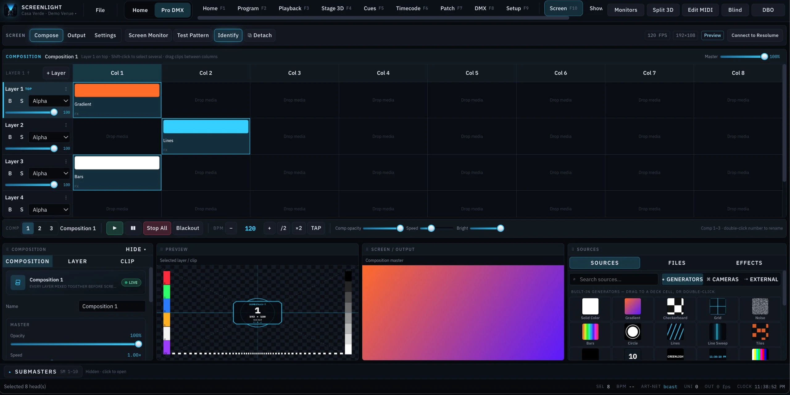Viewport: 790px width, 395px height.
Task: Switch to the Program F2 tab
Action: [252, 8]
